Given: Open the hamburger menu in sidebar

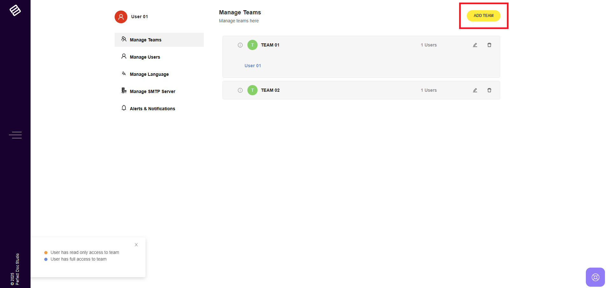Looking at the screenshot, I should pos(15,135).
